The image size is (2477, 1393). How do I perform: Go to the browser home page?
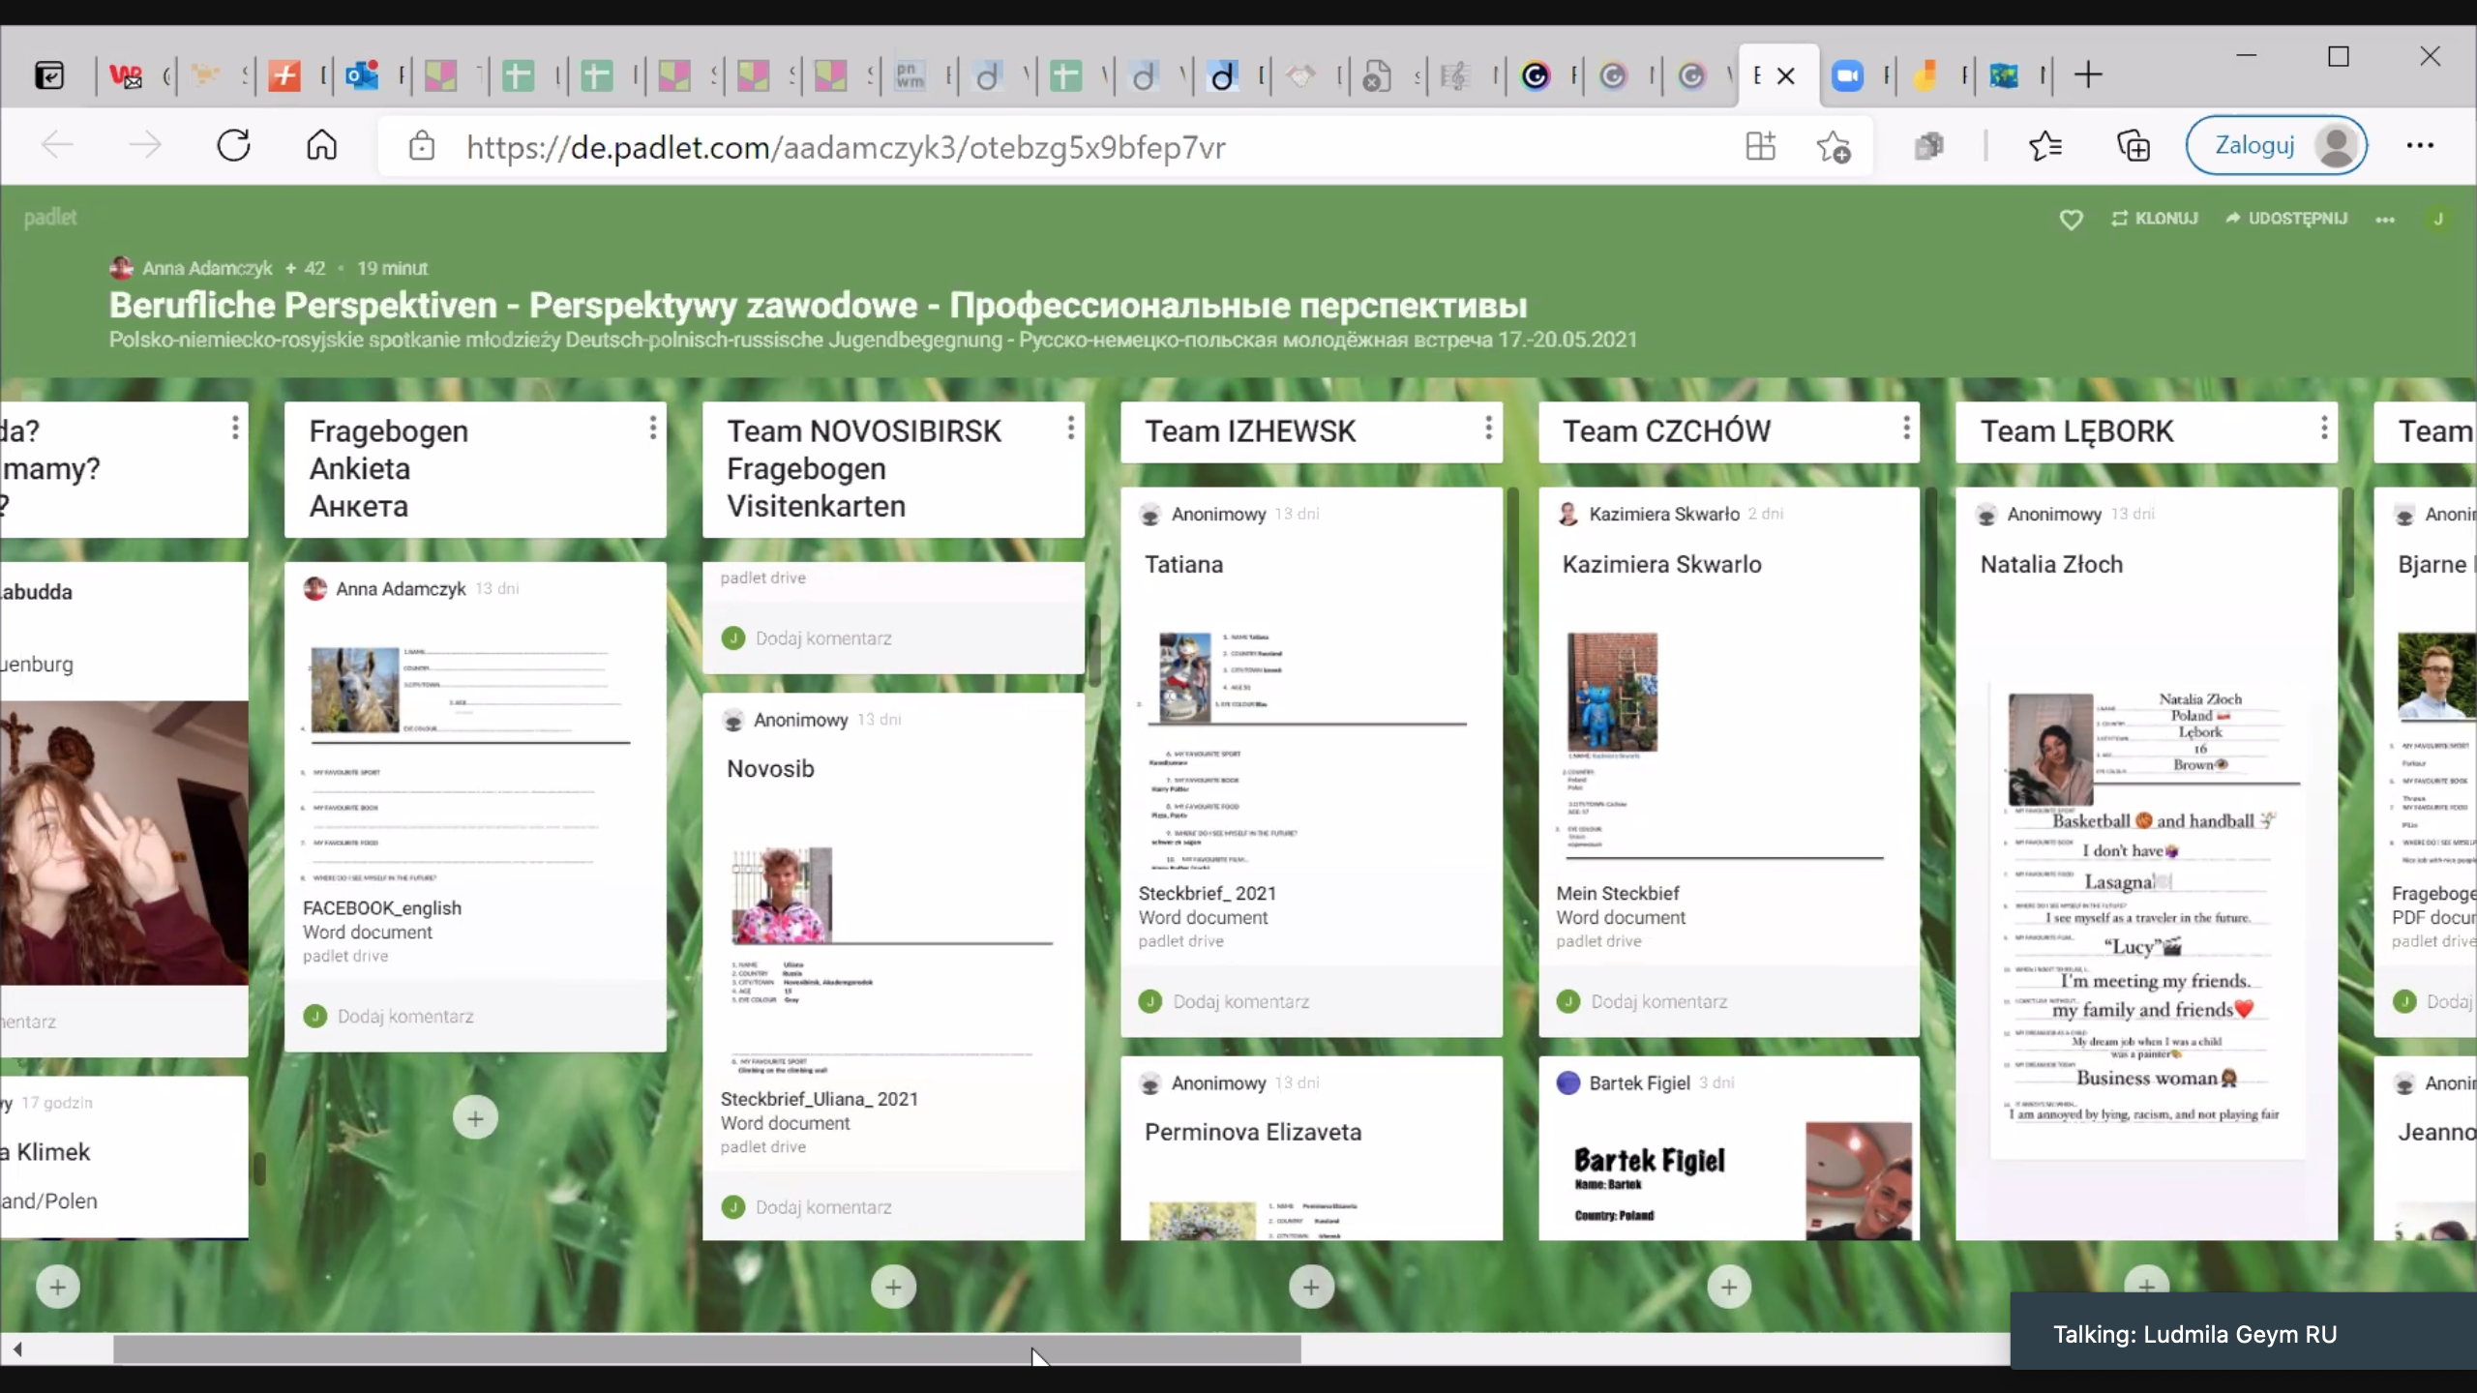click(x=321, y=146)
